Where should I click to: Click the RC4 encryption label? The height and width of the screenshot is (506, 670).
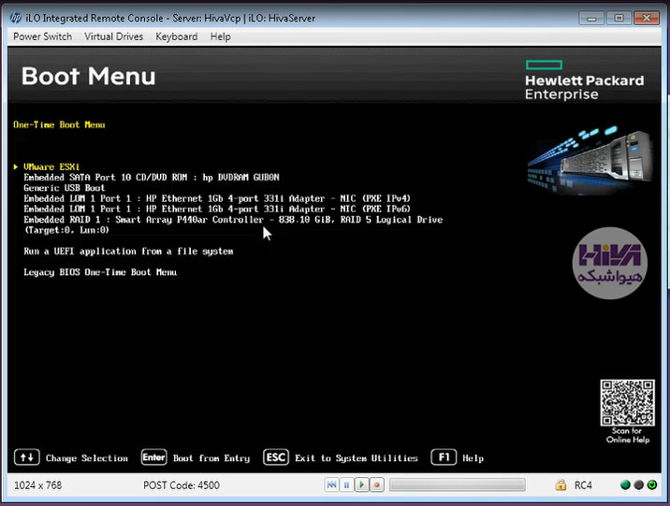pos(583,485)
